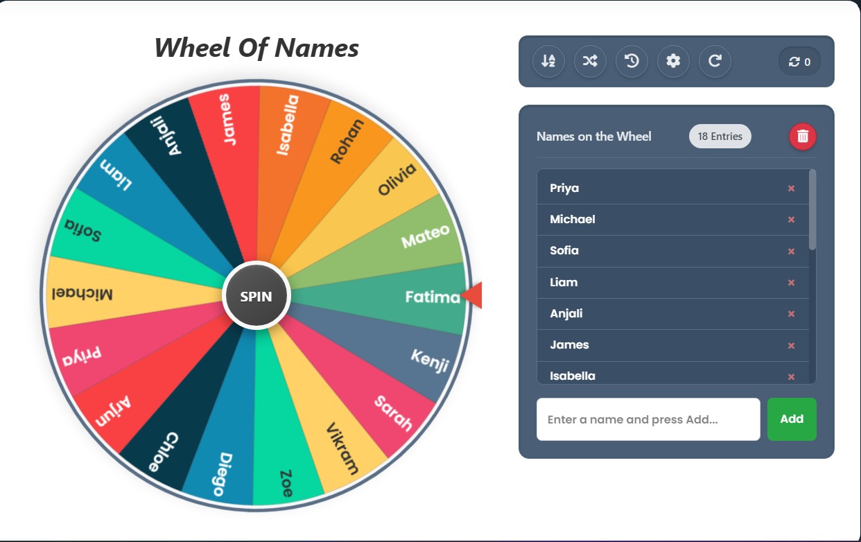The image size is (861, 542).
Task: Remove Anjali from the list
Action: [791, 314]
